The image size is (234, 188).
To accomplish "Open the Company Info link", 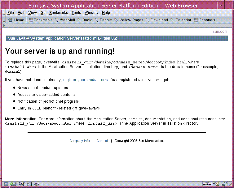I will [80, 141].
